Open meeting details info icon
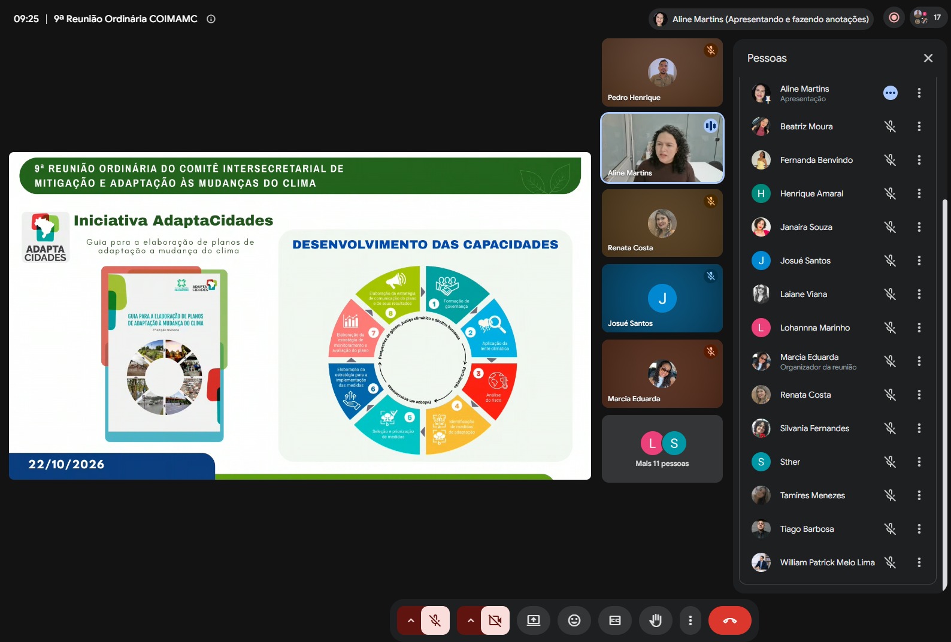 click(x=211, y=19)
